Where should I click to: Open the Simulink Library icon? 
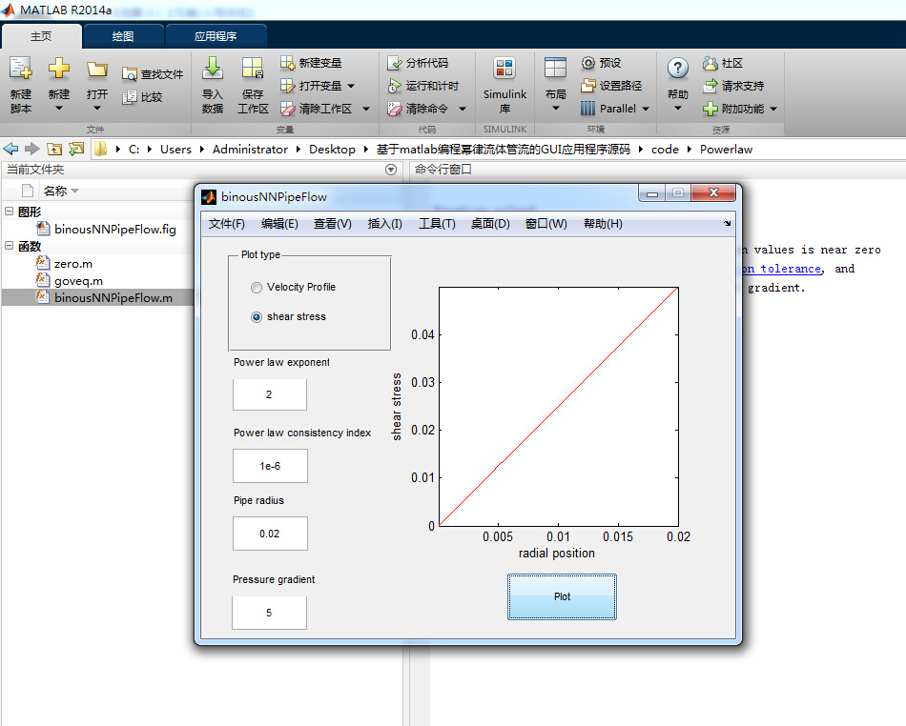coord(504,68)
